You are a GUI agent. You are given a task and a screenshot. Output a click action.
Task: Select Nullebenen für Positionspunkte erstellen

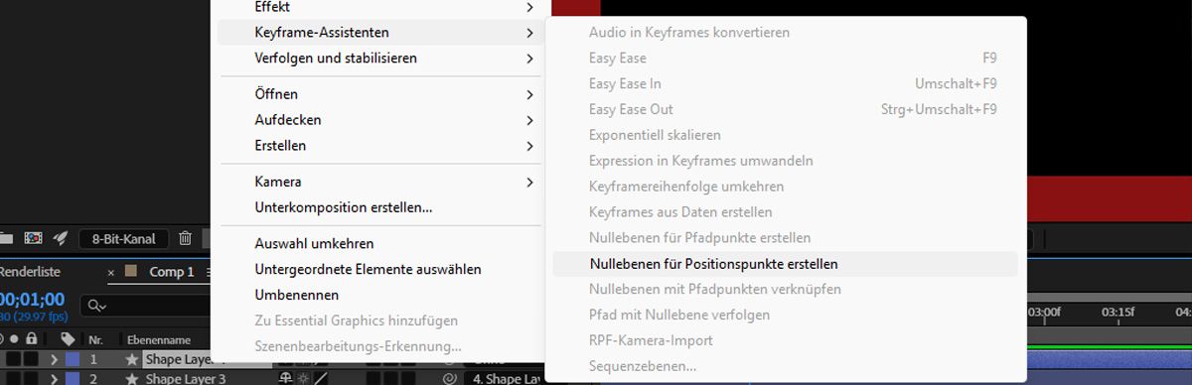click(x=785, y=265)
